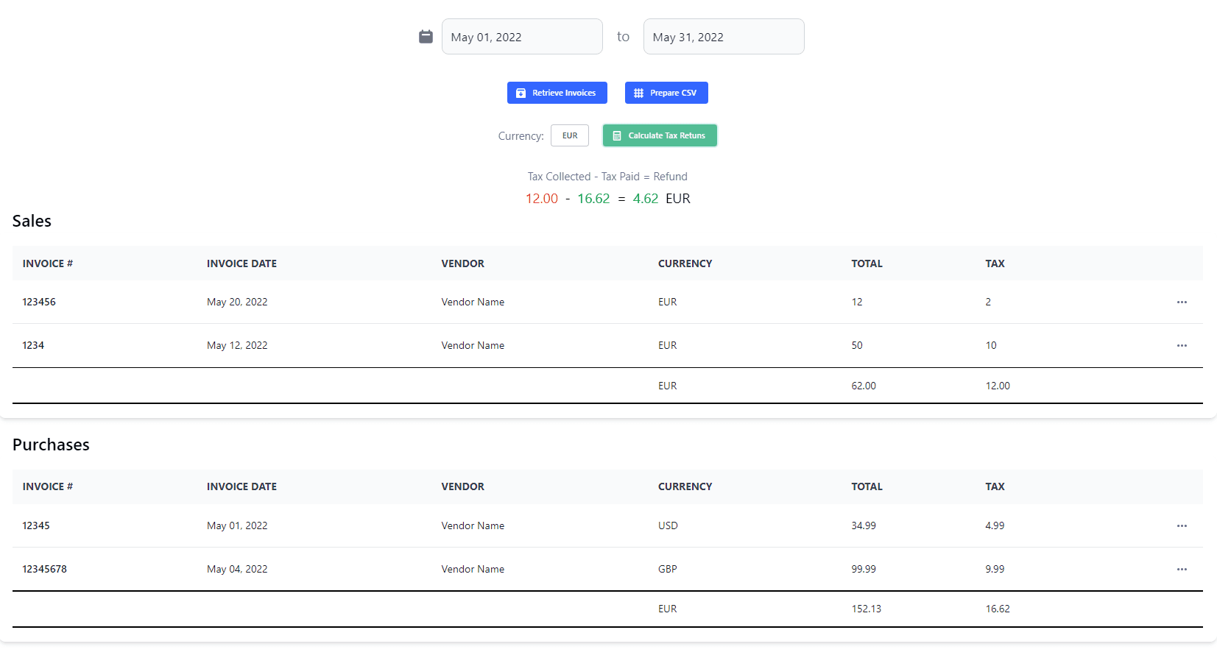1217x655 pixels.
Task: Click the Purchases table INVOICE # header
Action: click(48, 486)
